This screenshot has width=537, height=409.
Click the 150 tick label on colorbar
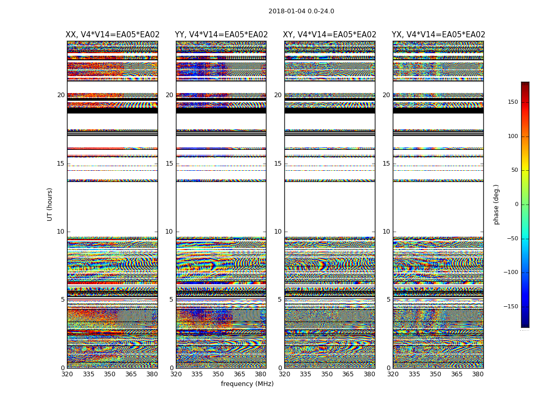(x=513, y=102)
